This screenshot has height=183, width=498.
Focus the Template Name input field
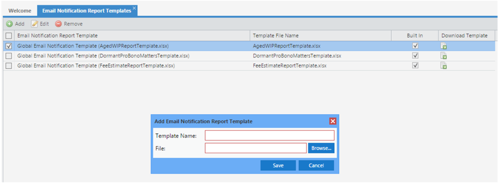click(x=269, y=136)
